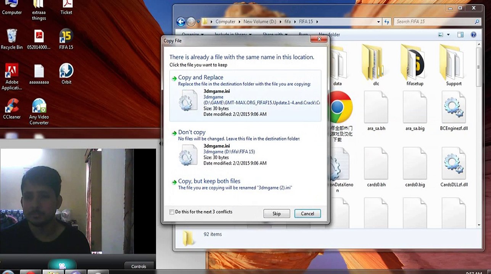Open the address bar history dropdown
Image resolution: width=491 pixels, height=274 pixels.
pos(378,22)
